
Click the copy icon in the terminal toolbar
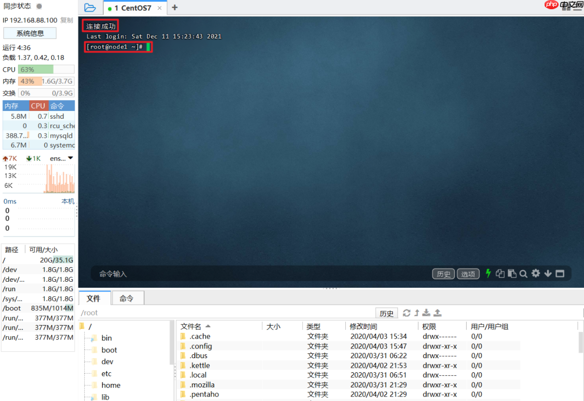[500, 273]
